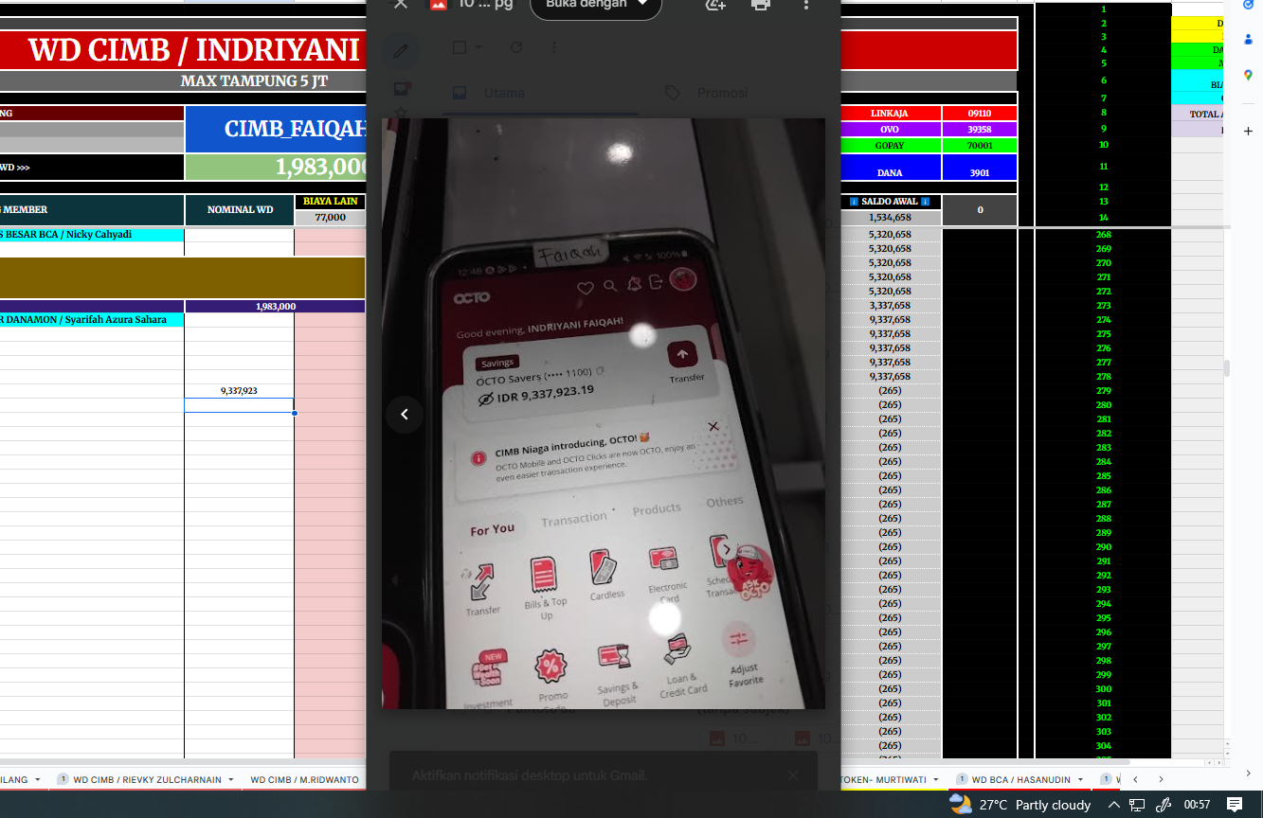Switch to TOKEN- MURTIWATI sheet tab
The image size is (1263, 818).
[x=886, y=780]
